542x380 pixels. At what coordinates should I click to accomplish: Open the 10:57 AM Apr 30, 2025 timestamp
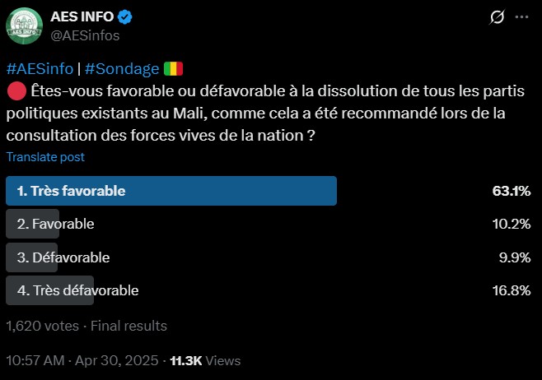tap(82, 361)
